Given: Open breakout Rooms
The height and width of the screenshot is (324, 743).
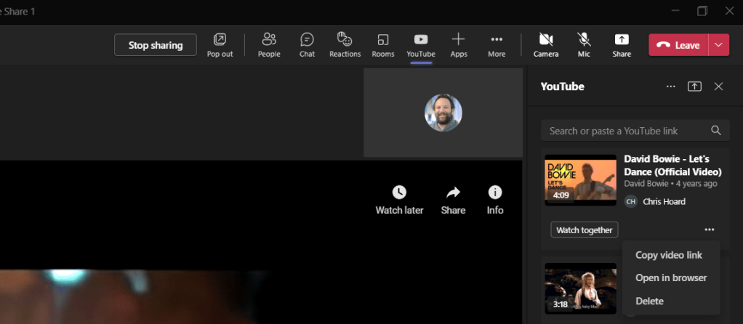Looking at the screenshot, I should [x=382, y=44].
